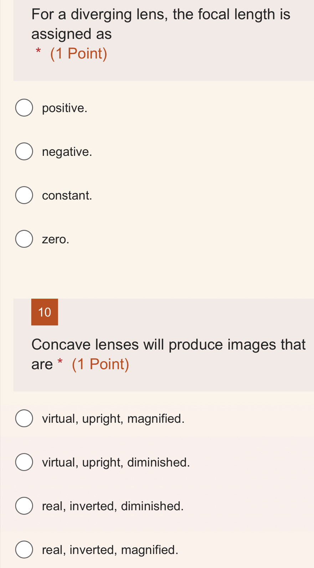Viewport: 314px width, 568px height.
Task: Click the diverging lens question heading text
Action: 161,24
